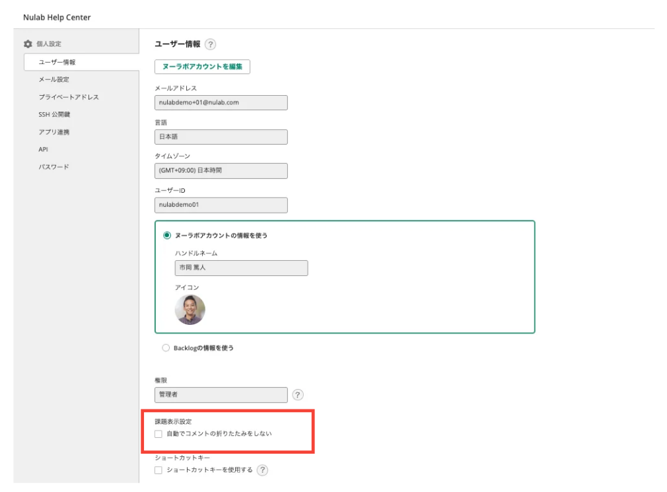Click the 言語 field showing 日本語

click(x=221, y=137)
